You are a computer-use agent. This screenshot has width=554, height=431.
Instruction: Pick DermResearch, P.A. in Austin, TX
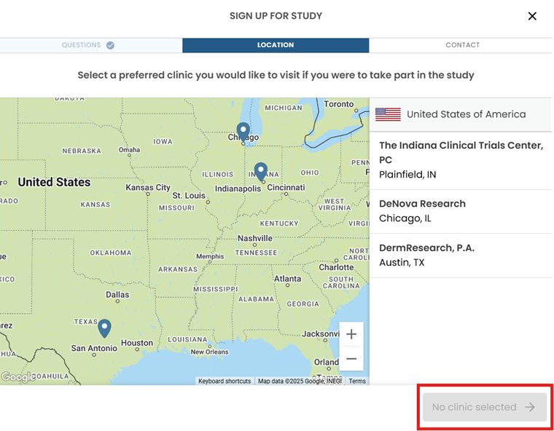[461, 256]
